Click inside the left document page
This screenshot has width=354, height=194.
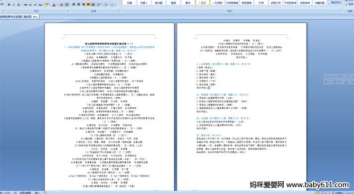click(x=109, y=106)
